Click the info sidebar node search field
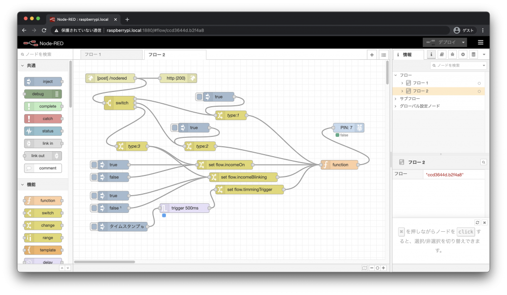This screenshot has height=295, width=507. tap(456, 65)
